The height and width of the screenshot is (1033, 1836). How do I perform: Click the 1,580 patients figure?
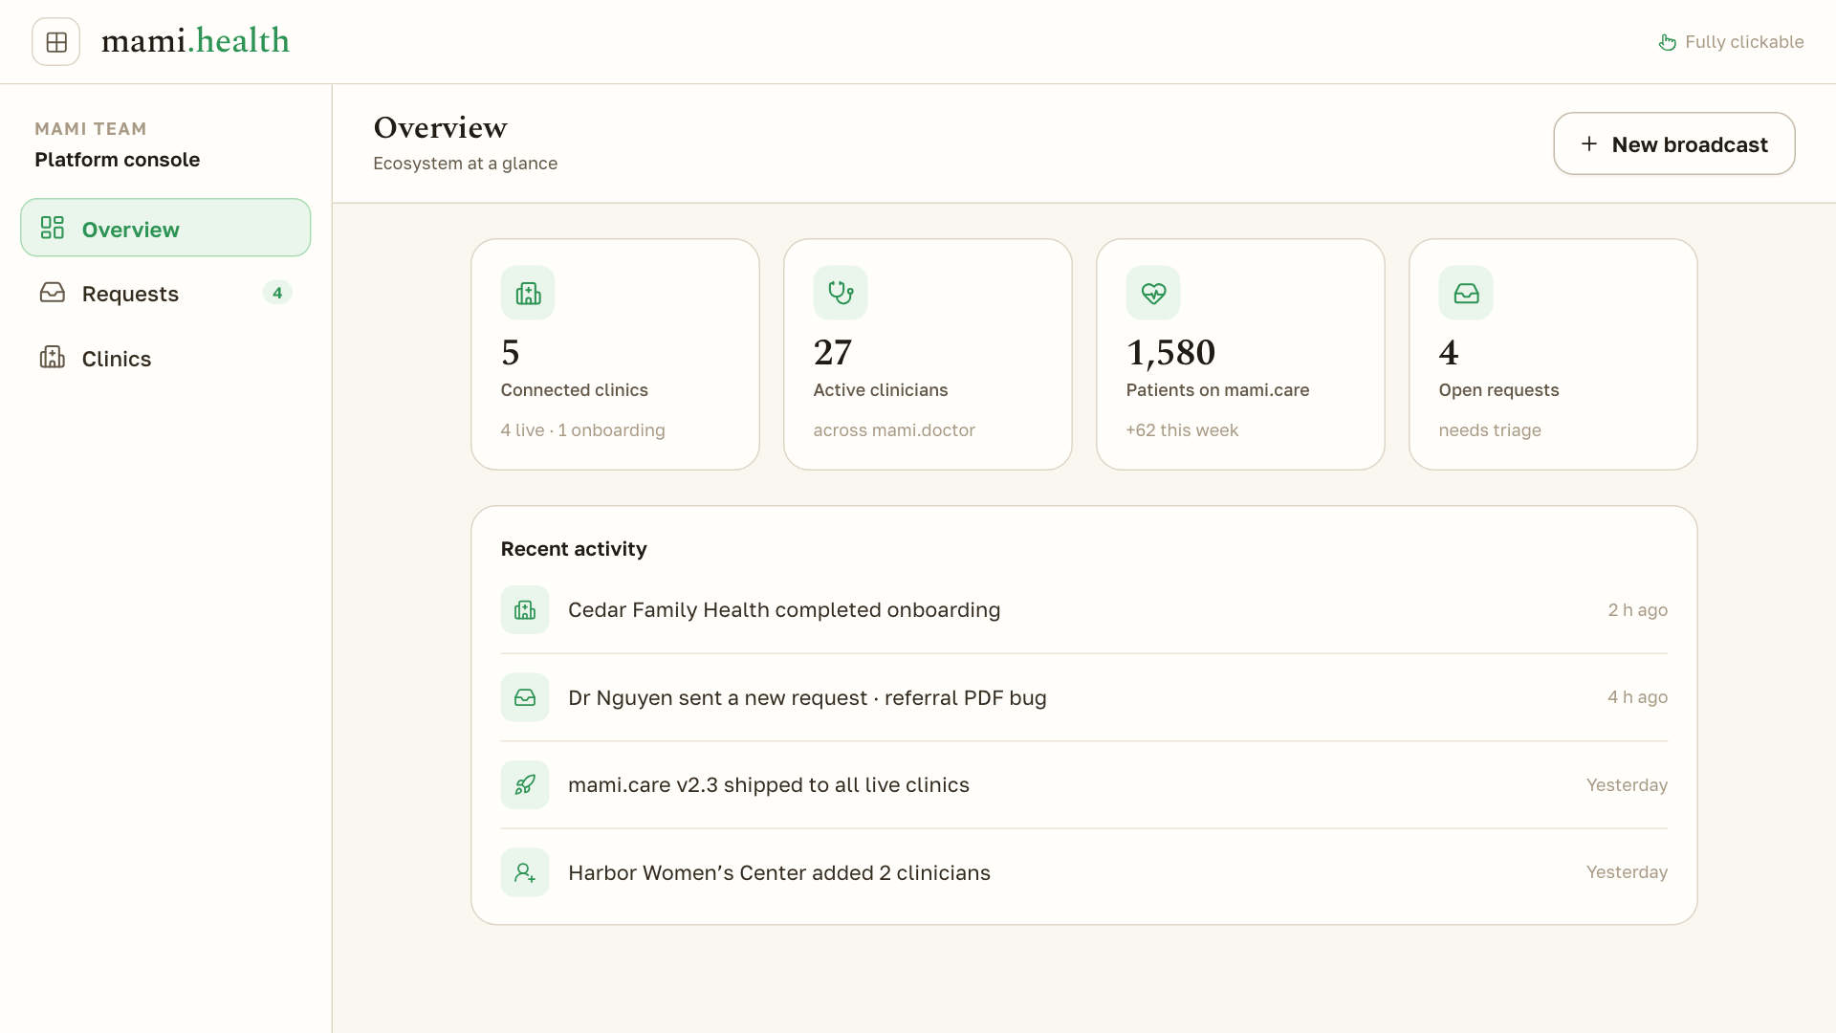point(1171,353)
